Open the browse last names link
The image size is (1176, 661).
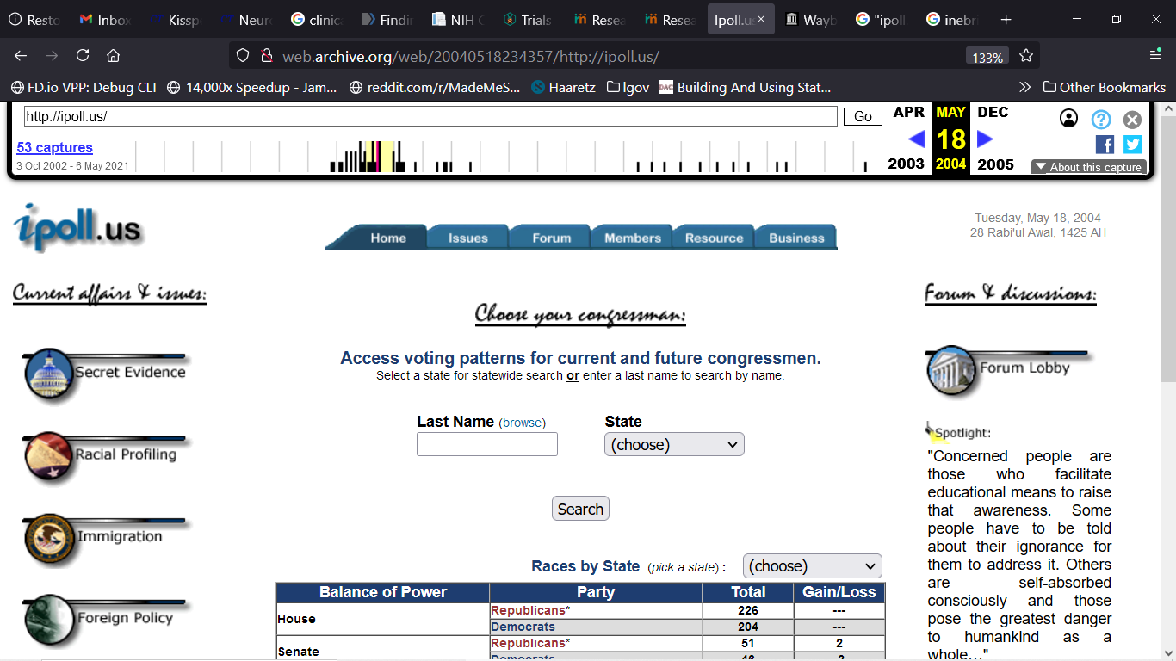click(x=523, y=423)
